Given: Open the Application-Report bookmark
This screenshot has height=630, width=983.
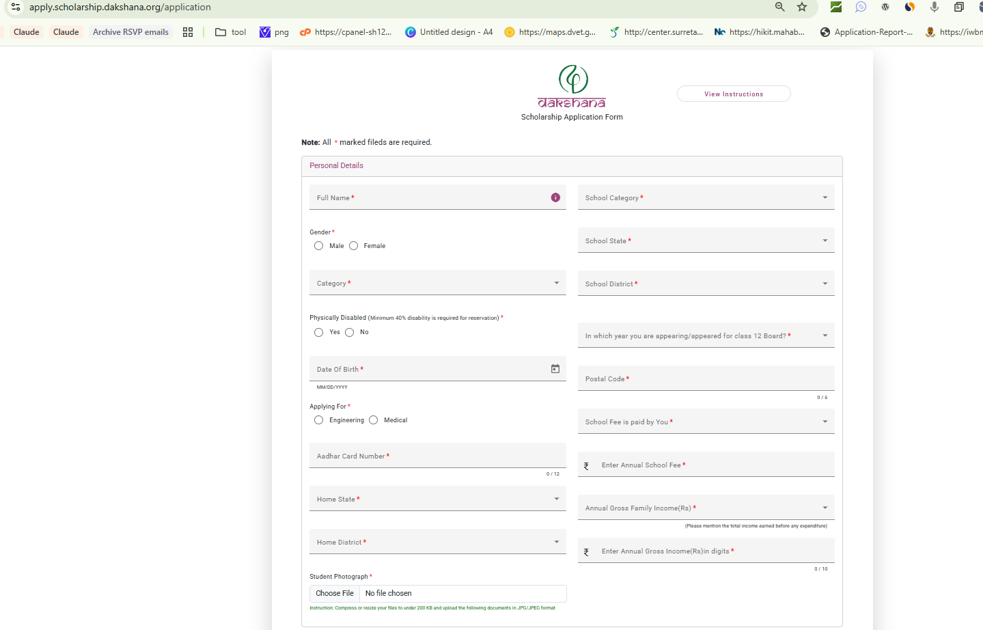Looking at the screenshot, I should (x=866, y=32).
